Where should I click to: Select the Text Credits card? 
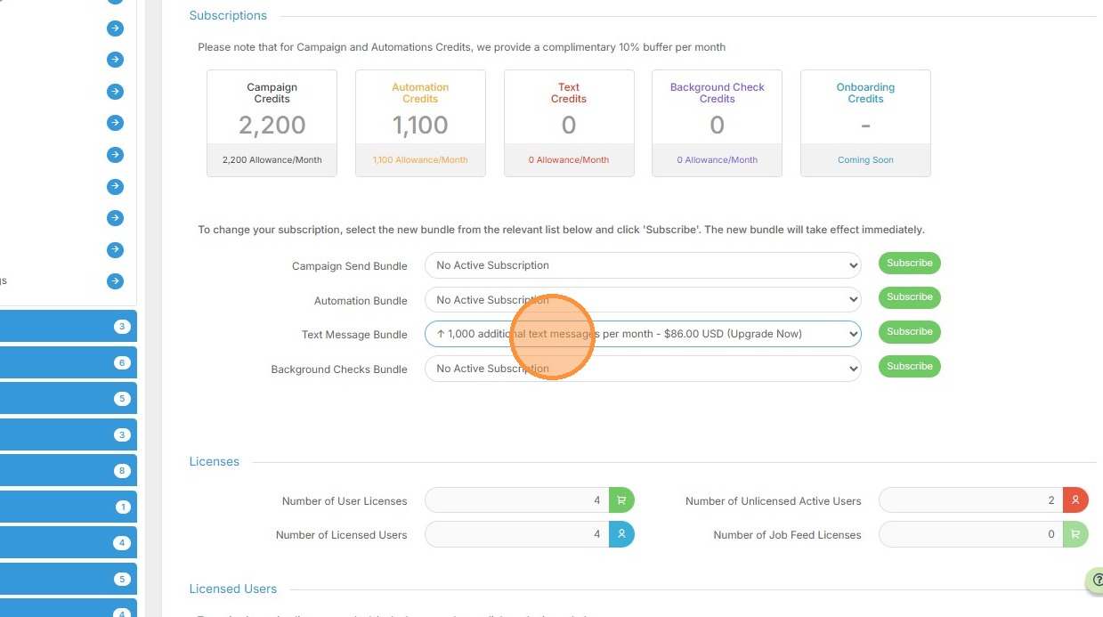569,123
